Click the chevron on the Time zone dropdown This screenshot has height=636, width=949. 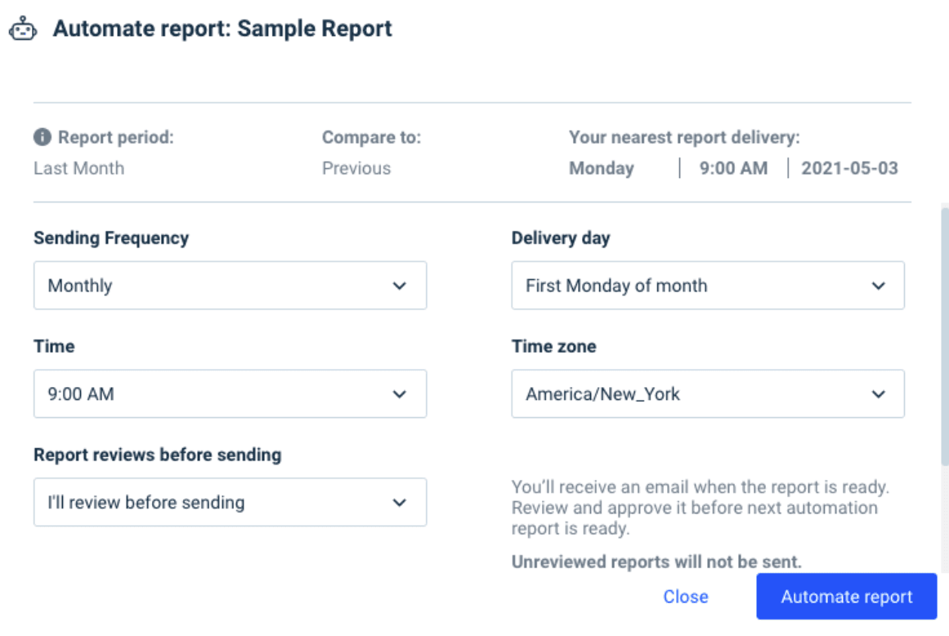click(x=879, y=394)
